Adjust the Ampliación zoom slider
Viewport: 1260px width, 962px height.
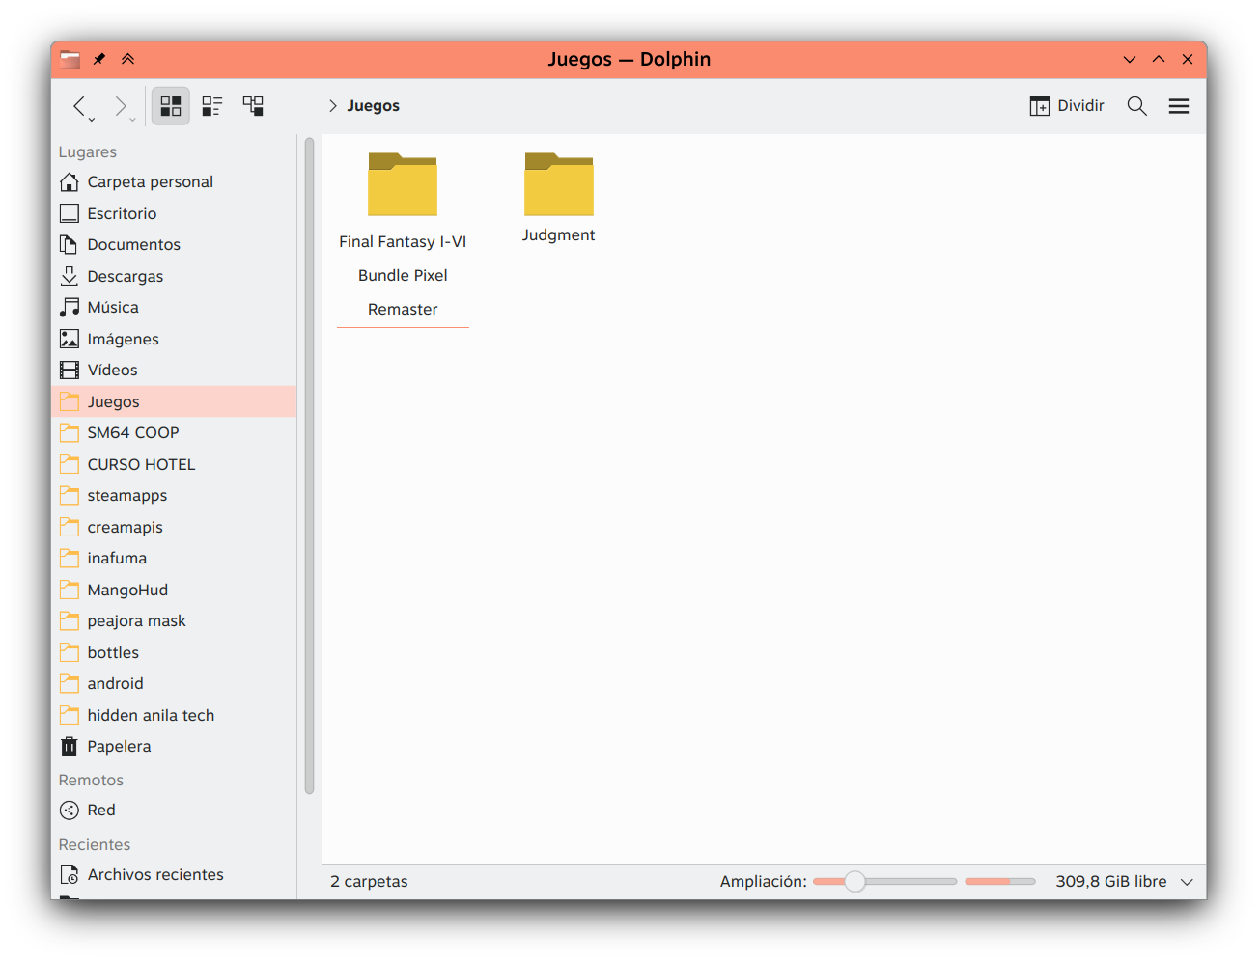point(884,882)
